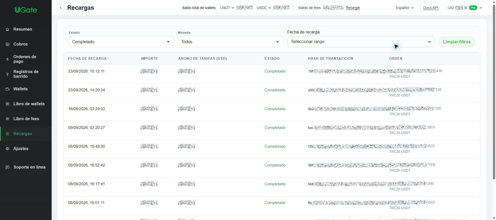Click the Registros de barrido icon
The width and height of the screenshot is (496, 220).
point(7,74)
